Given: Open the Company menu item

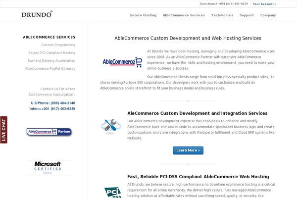Looking at the screenshot, I should coord(268,15).
